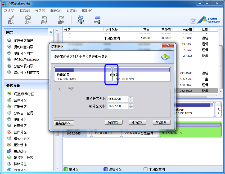Screen dimensions: 225x174
Task: Click the up stepper for 新分区大小
Action: [x=131, y=105]
